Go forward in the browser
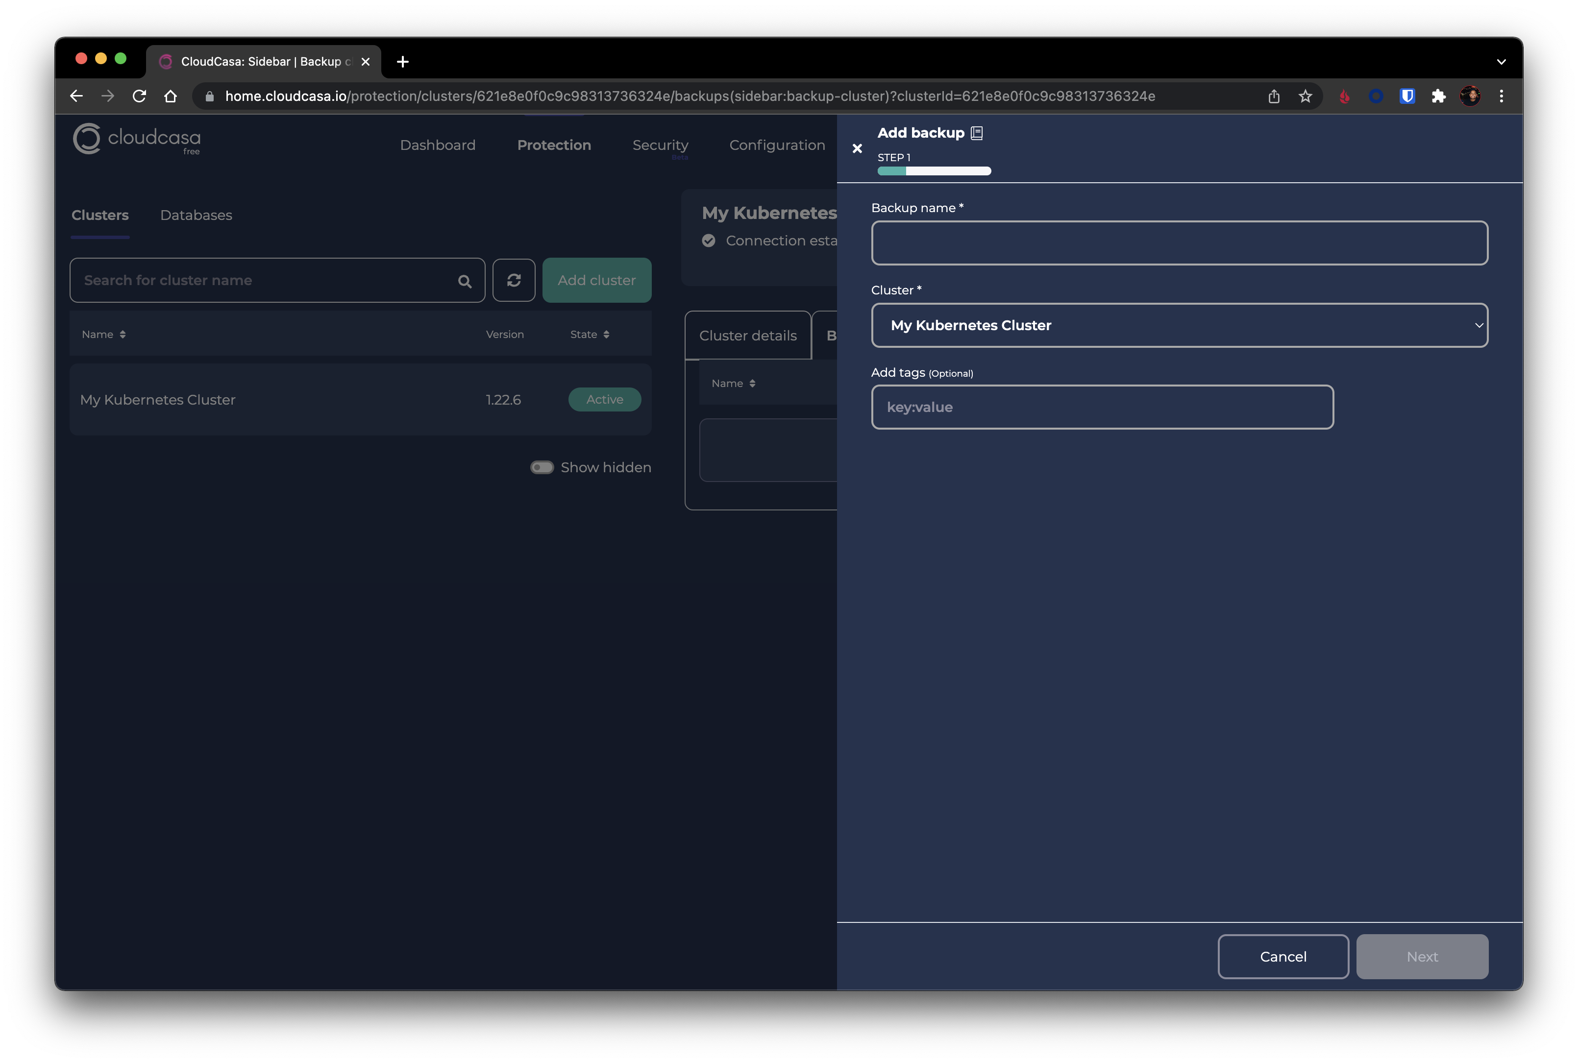The height and width of the screenshot is (1063, 1578). coord(107,97)
